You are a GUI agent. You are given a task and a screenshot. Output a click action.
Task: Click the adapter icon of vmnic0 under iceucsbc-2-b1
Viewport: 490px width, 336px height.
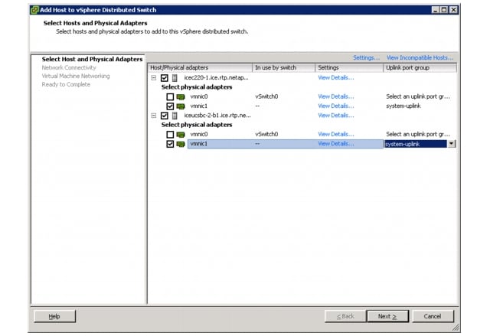pyautogui.click(x=181, y=135)
